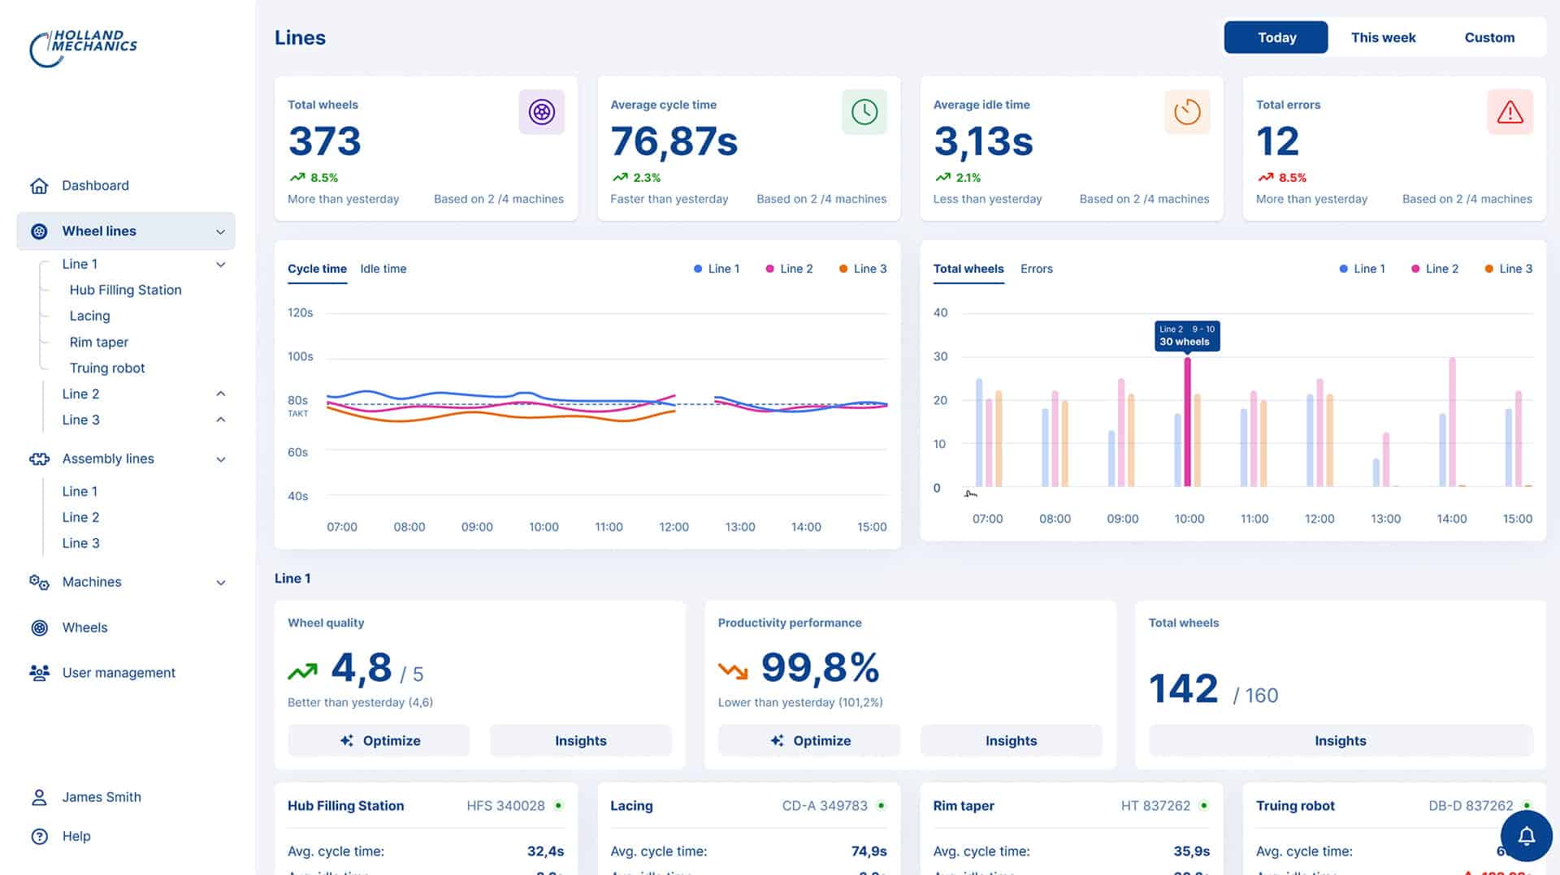The height and width of the screenshot is (875, 1560).
Task: Click Insights under Line 1 Total wheels
Action: click(1341, 741)
